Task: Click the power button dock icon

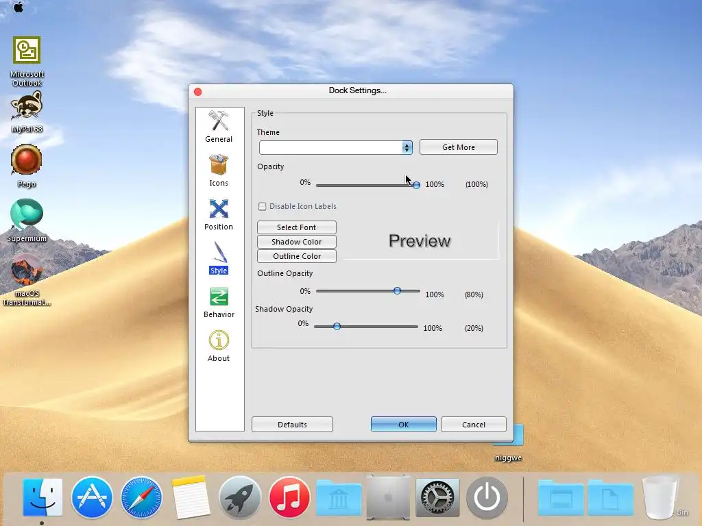Action: [x=487, y=497]
